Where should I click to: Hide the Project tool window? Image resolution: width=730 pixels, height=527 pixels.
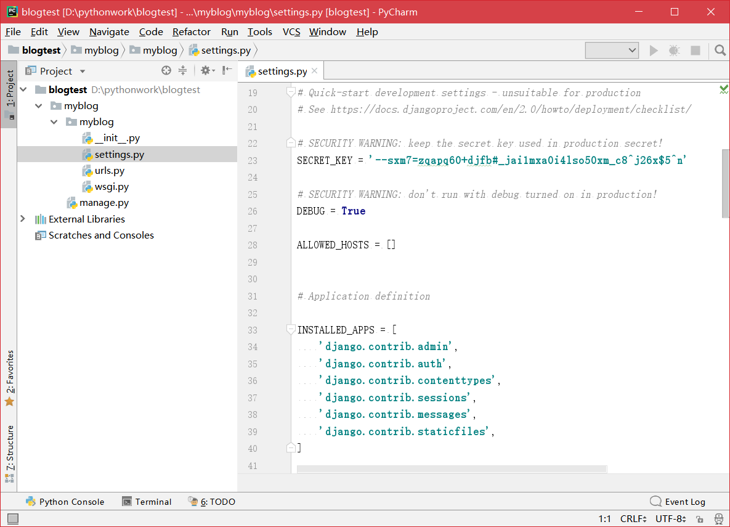[x=227, y=70]
